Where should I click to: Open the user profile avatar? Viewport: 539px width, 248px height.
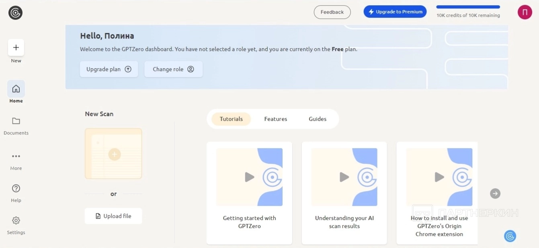[525, 12]
